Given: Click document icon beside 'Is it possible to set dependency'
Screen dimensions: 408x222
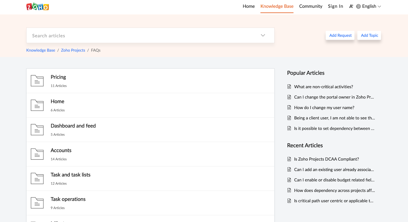Looking at the screenshot, I should [289, 128].
